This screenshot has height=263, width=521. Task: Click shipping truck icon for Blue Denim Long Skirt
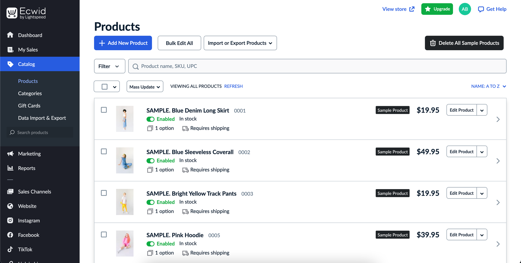185,128
